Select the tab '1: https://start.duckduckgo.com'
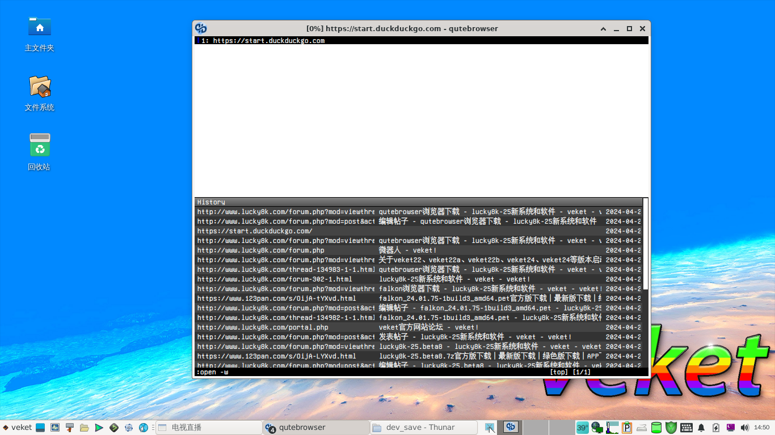Screen dimensions: 775x435 pos(421,41)
